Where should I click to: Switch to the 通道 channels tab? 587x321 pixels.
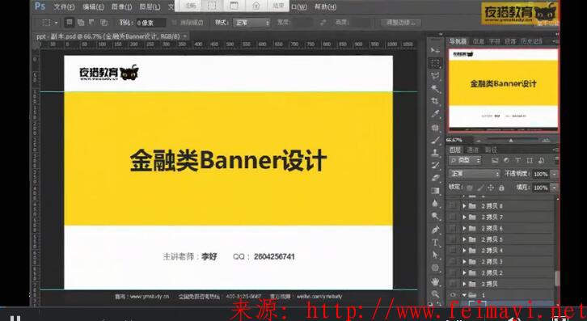point(473,150)
